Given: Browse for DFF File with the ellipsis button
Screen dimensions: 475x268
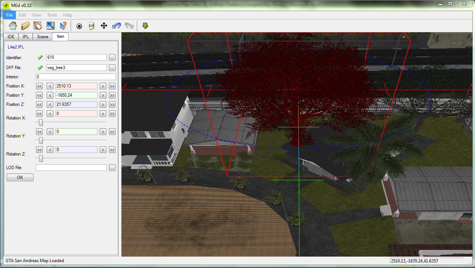Looking at the screenshot, I should click(x=112, y=68).
